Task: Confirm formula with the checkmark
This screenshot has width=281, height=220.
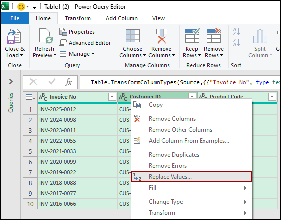Action: coord(52,82)
